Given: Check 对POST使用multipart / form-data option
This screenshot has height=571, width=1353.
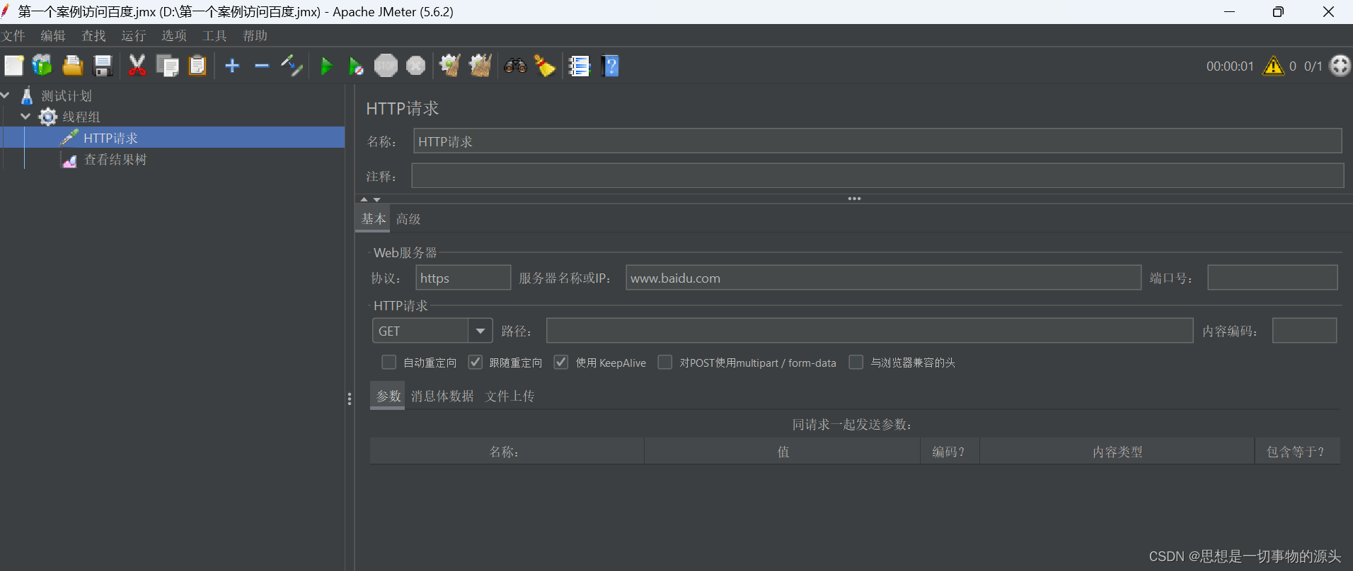Looking at the screenshot, I should pos(664,363).
